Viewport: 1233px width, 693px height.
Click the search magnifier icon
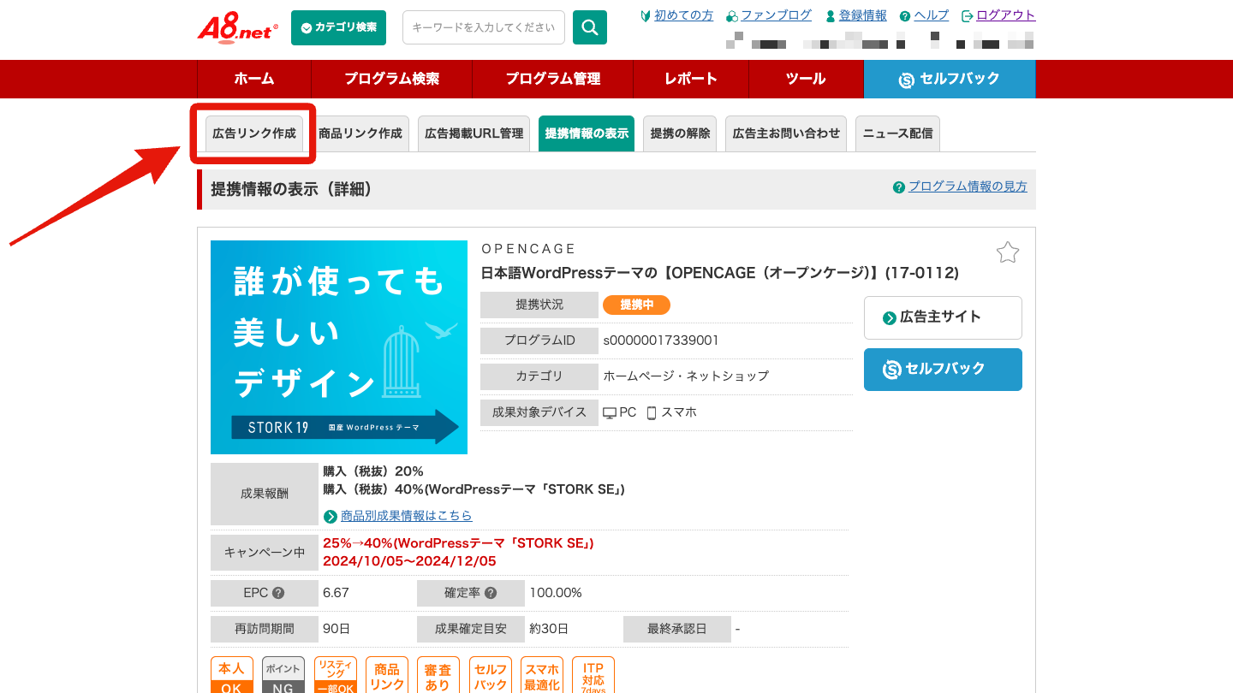tap(589, 27)
